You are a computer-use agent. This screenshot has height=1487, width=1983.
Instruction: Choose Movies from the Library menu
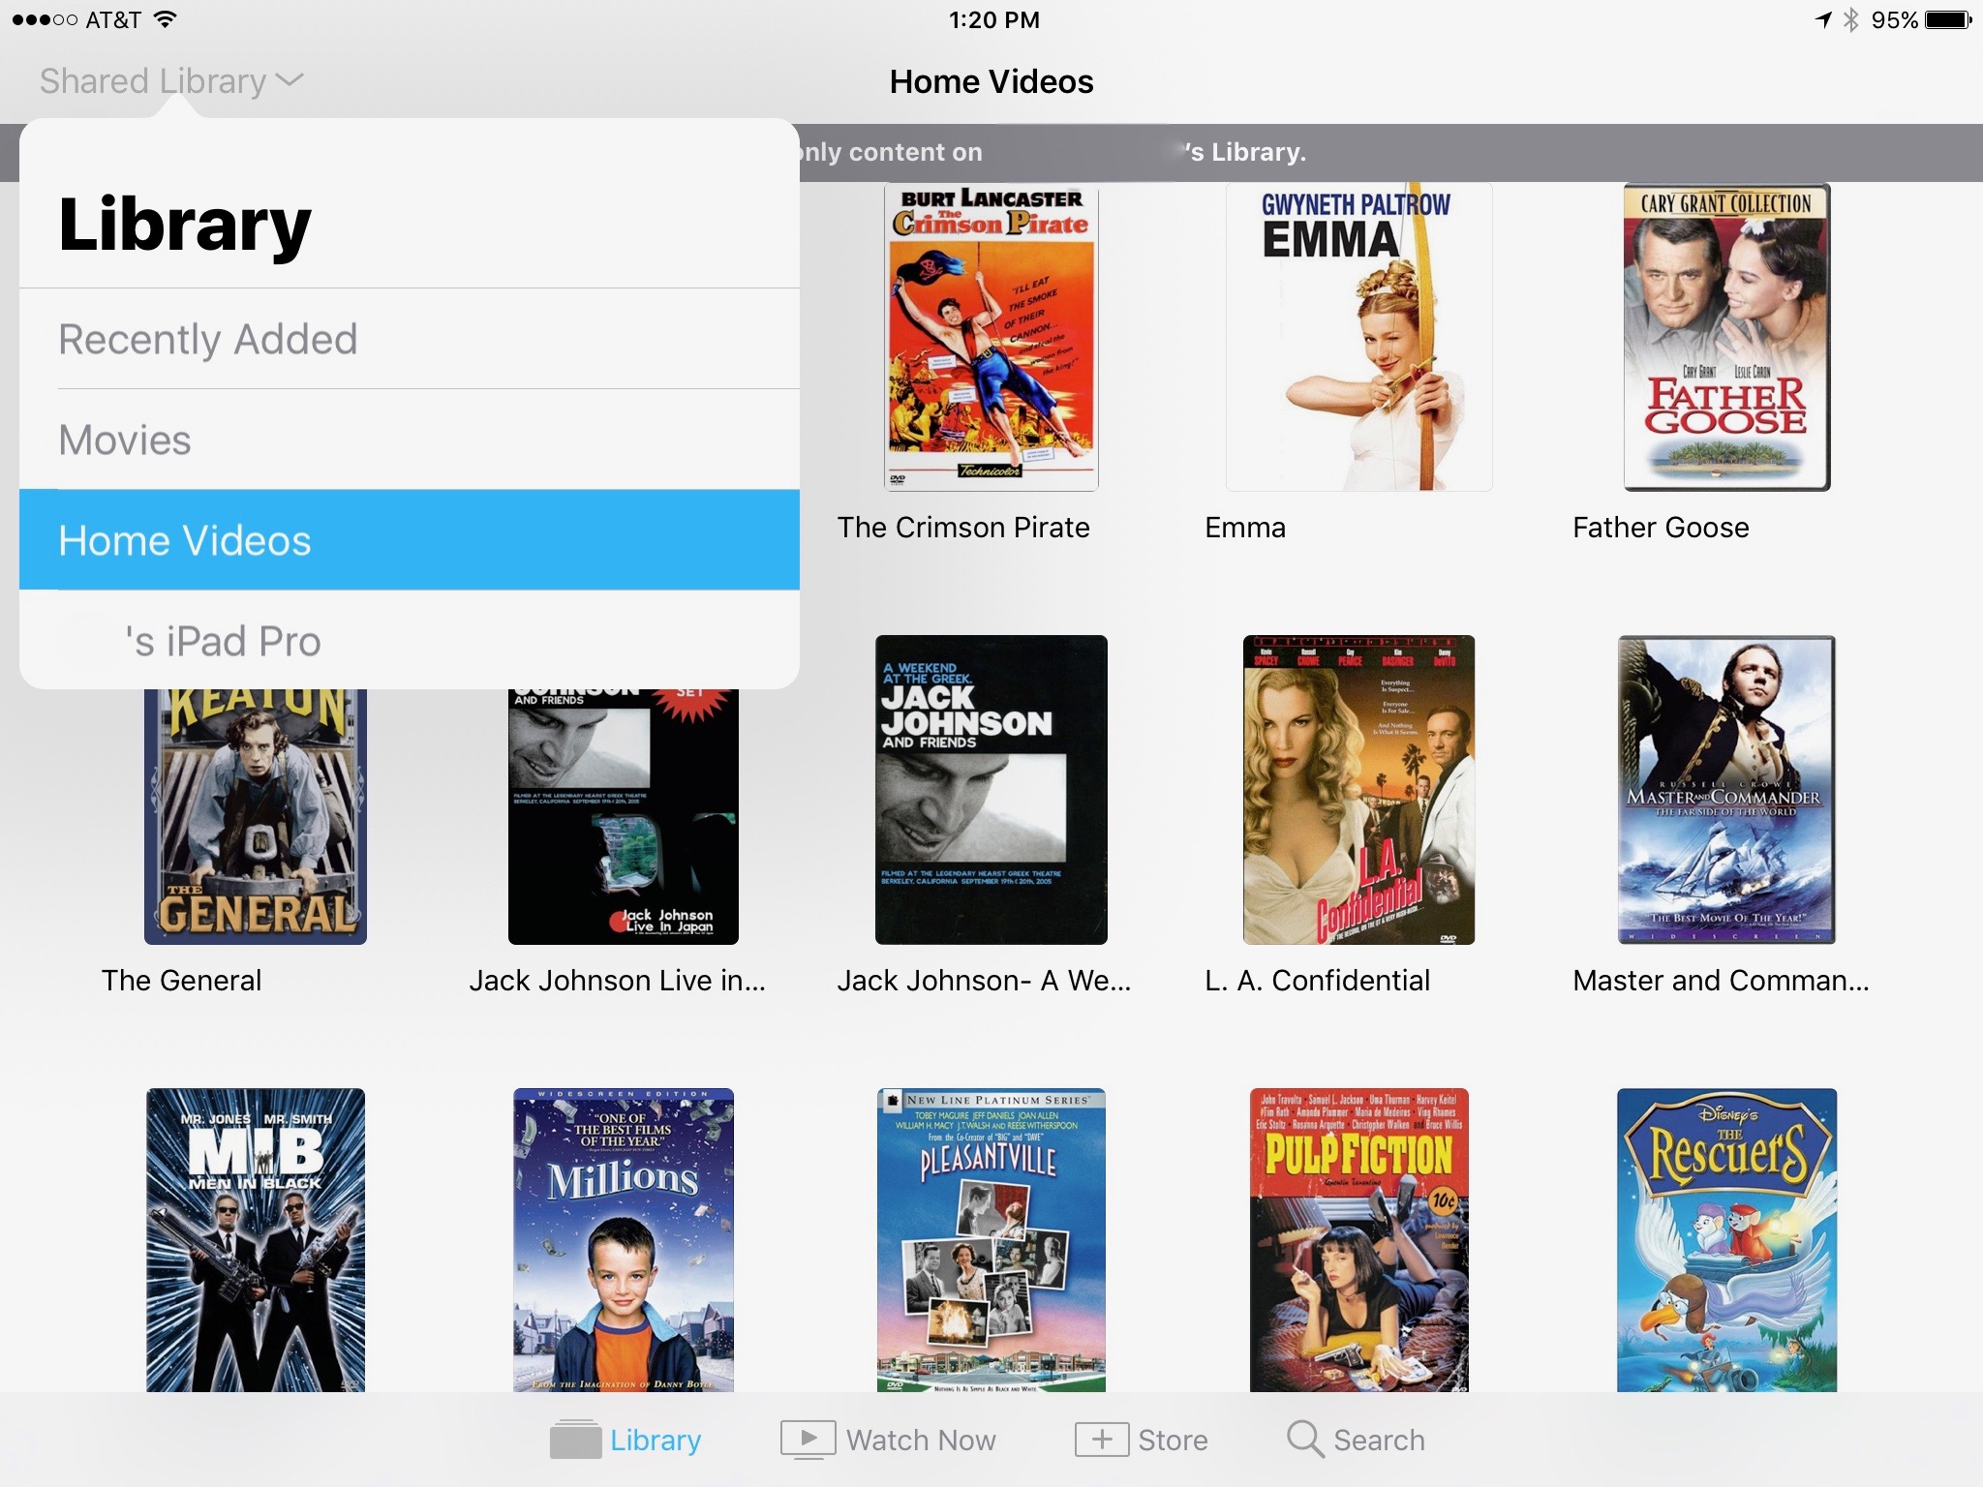click(x=410, y=440)
